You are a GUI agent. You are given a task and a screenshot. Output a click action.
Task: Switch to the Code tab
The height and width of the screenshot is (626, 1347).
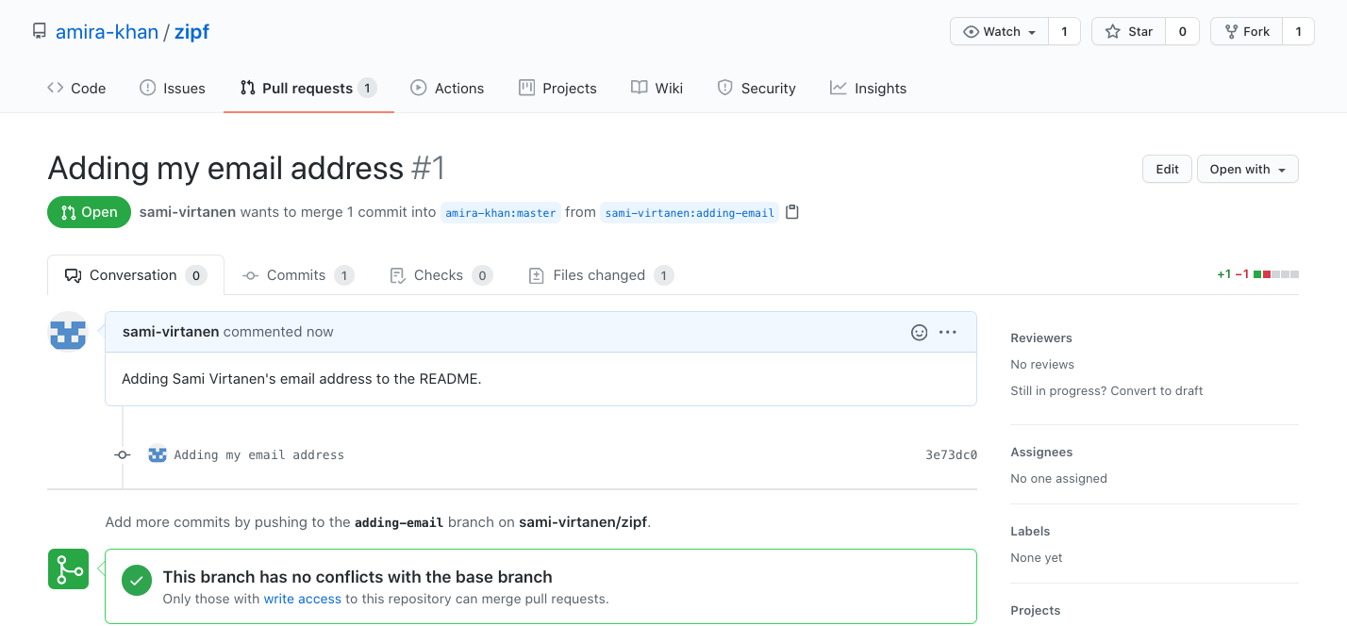coord(76,88)
